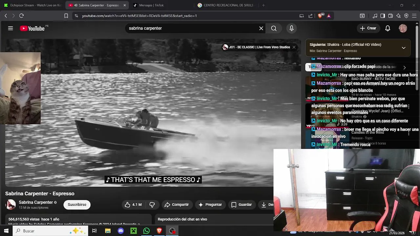
Task: Launch Minecraft from the taskbar
Action: click(134, 231)
